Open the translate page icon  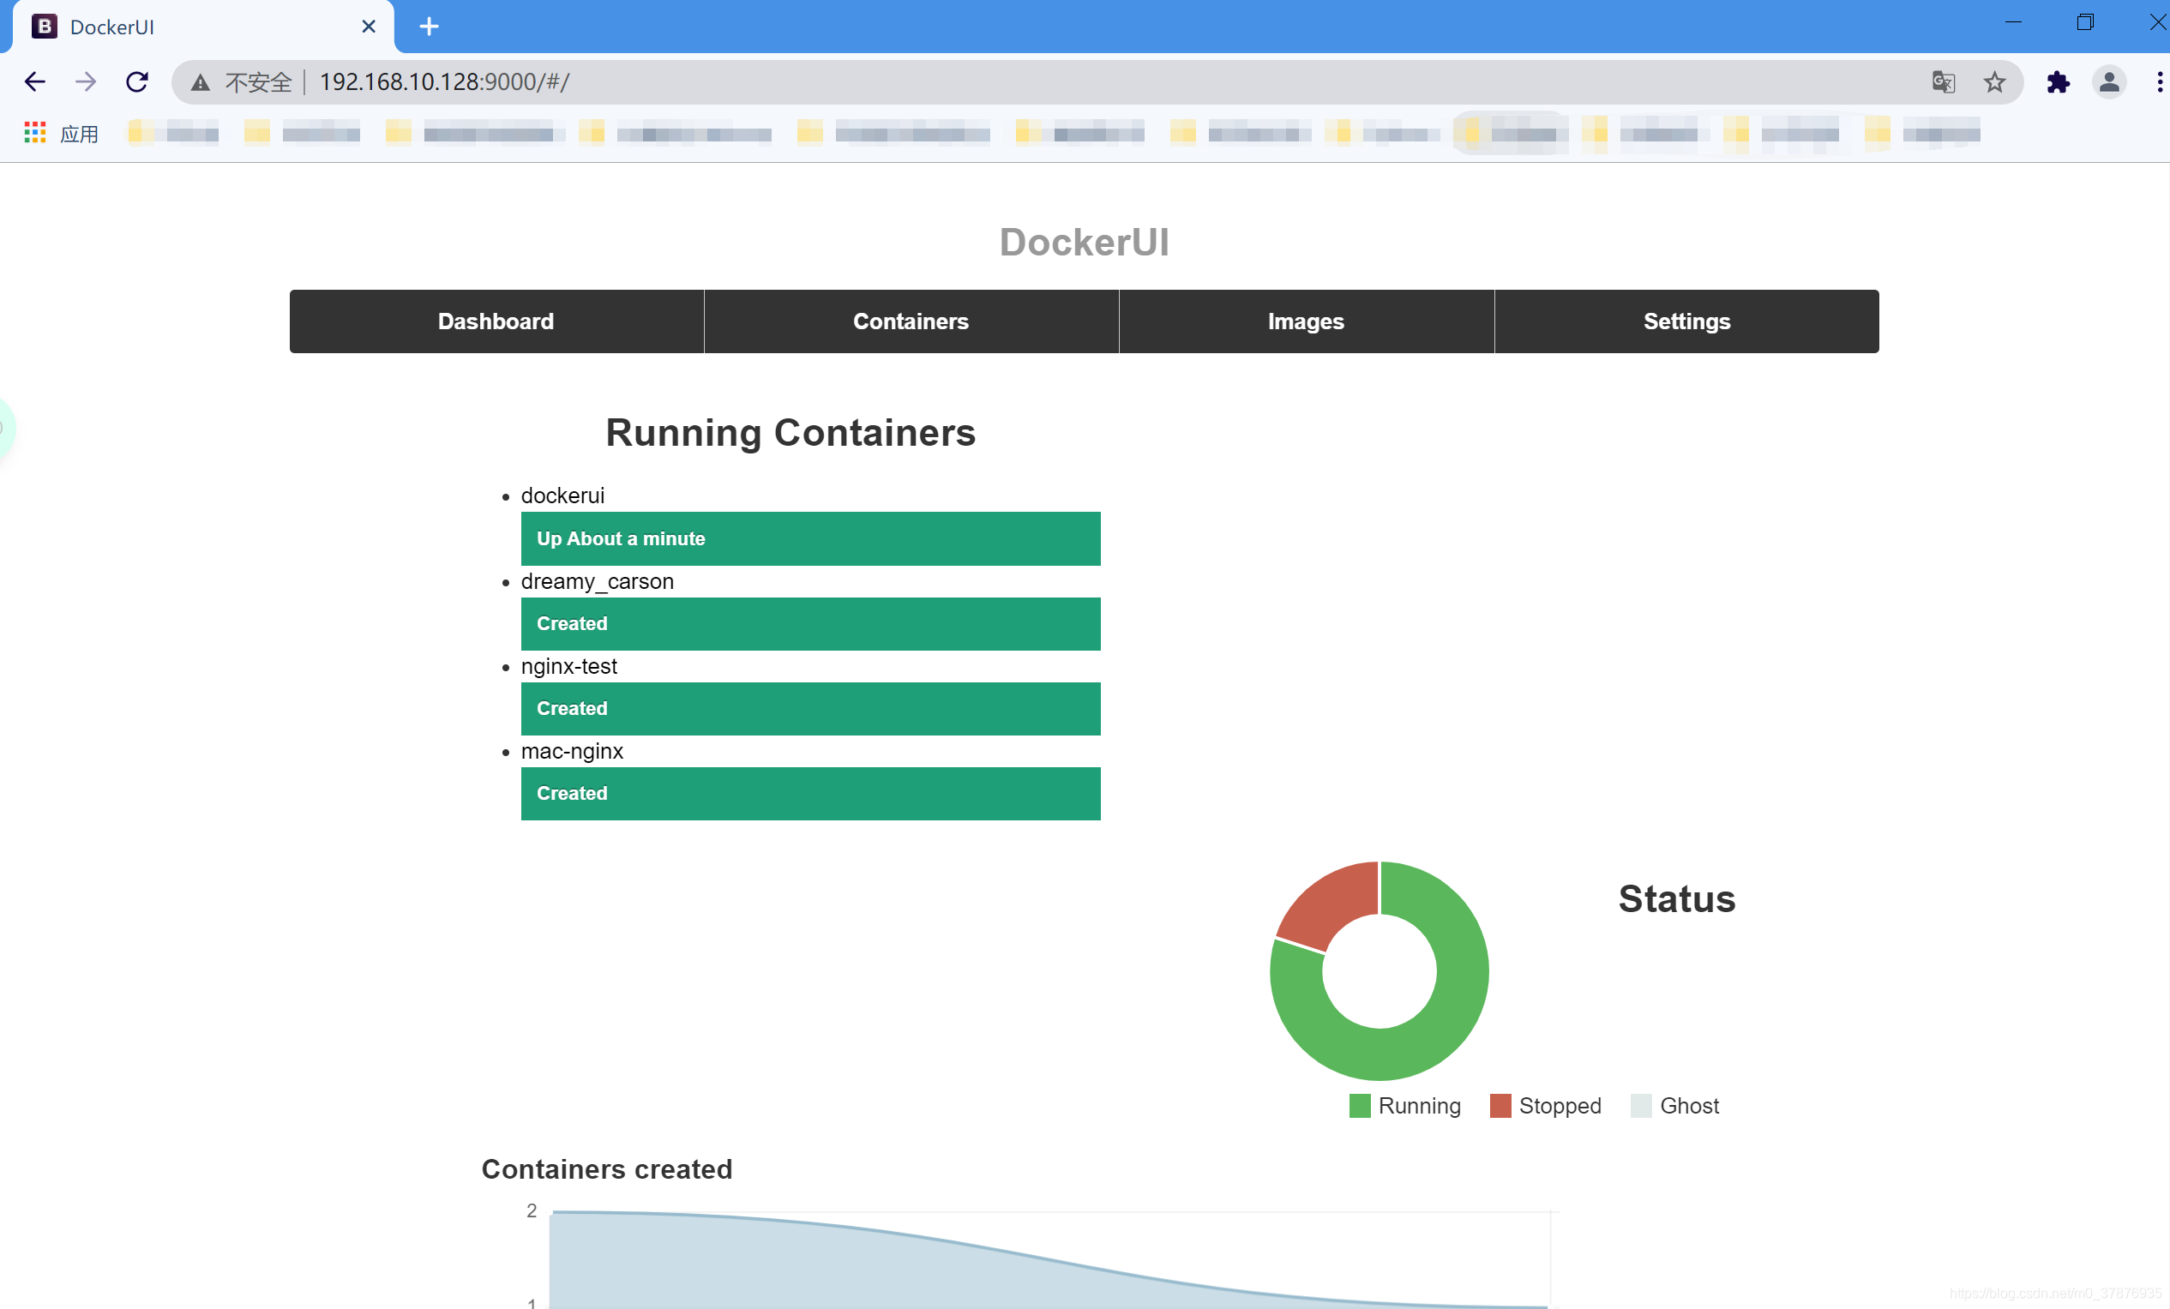[1944, 82]
